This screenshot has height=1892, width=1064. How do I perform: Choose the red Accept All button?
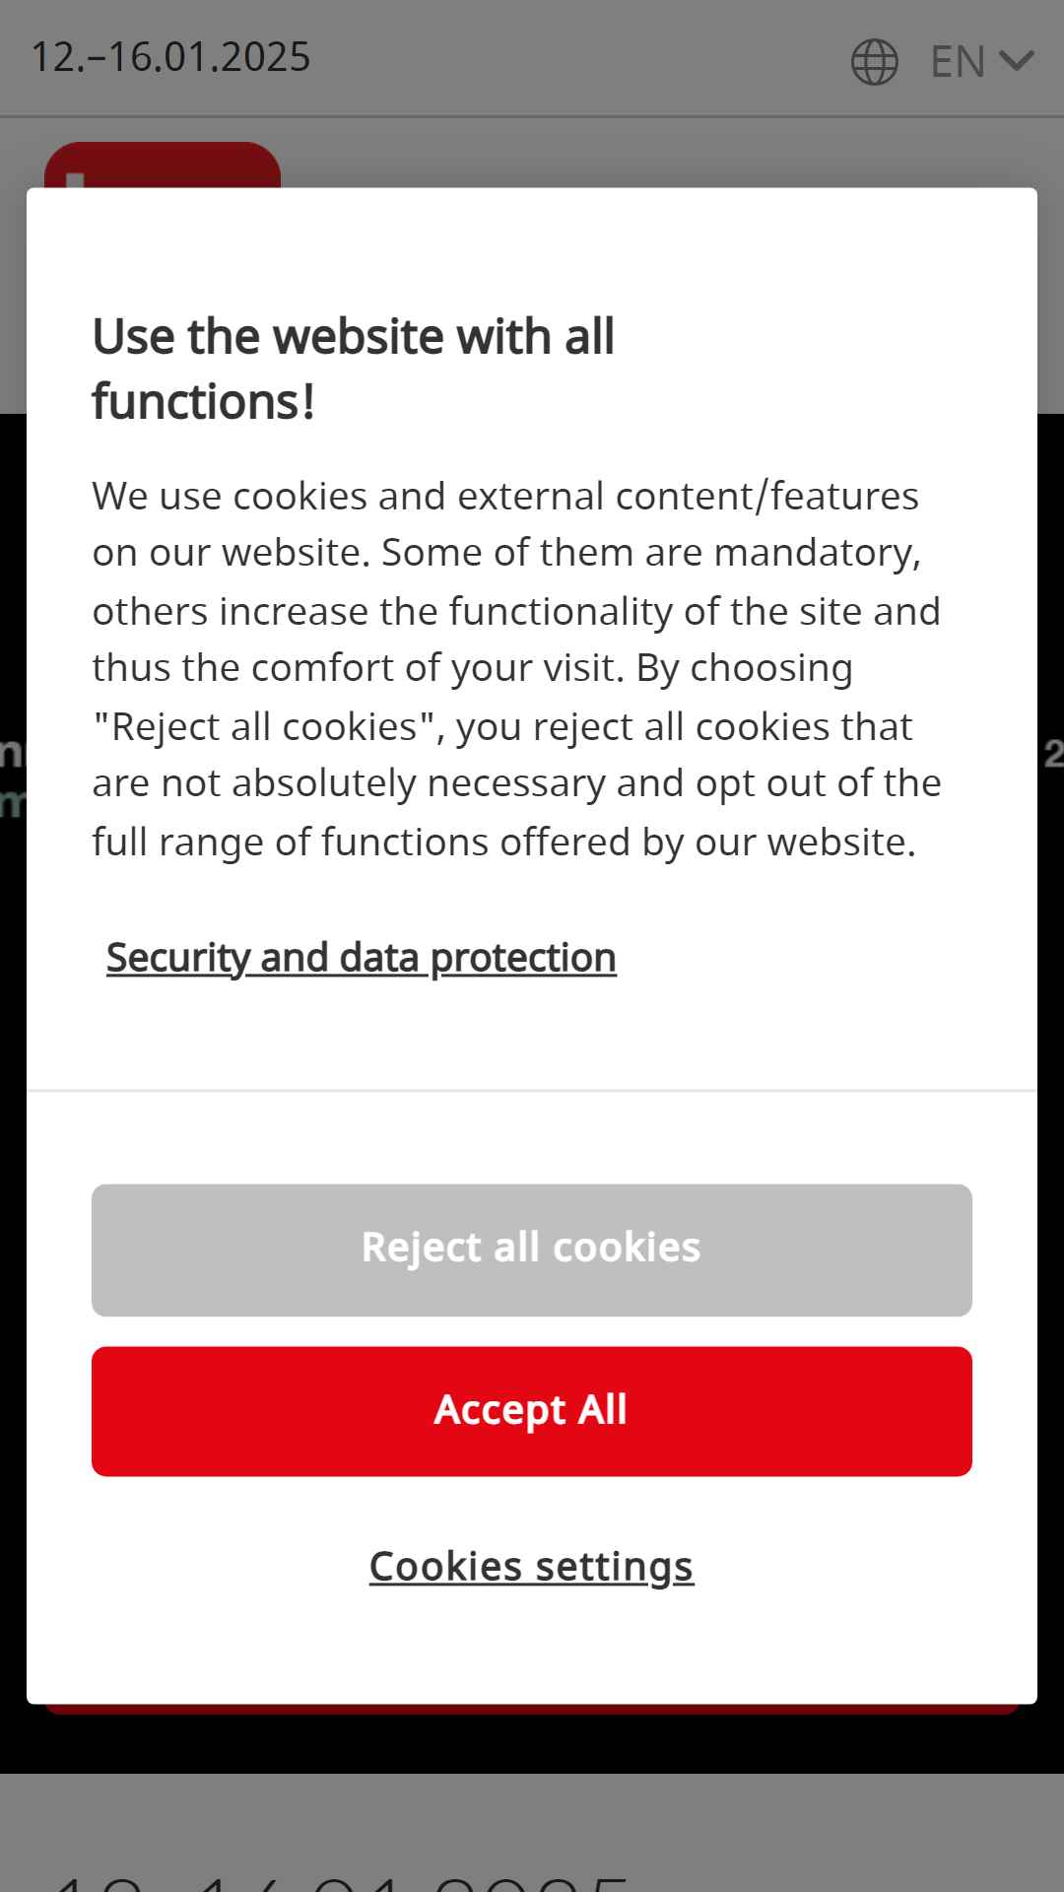tap(532, 1411)
